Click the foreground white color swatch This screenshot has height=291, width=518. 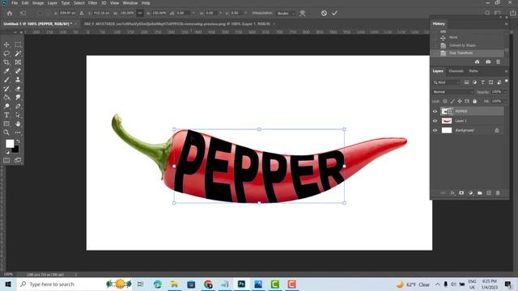tap(10, 144)
